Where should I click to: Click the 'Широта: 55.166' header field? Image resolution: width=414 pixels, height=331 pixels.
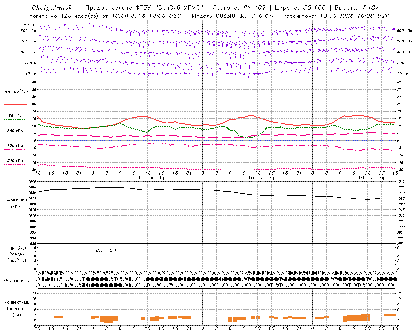[300, 8]
